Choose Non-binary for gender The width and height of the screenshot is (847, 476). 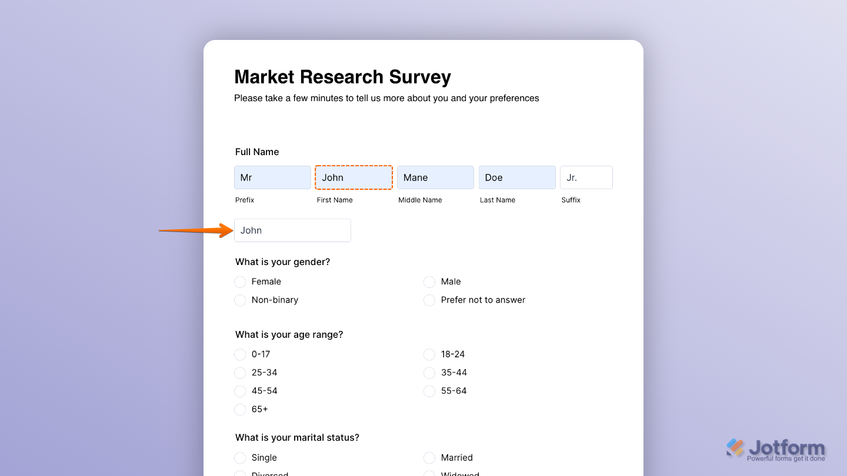[x=240, y=300]
